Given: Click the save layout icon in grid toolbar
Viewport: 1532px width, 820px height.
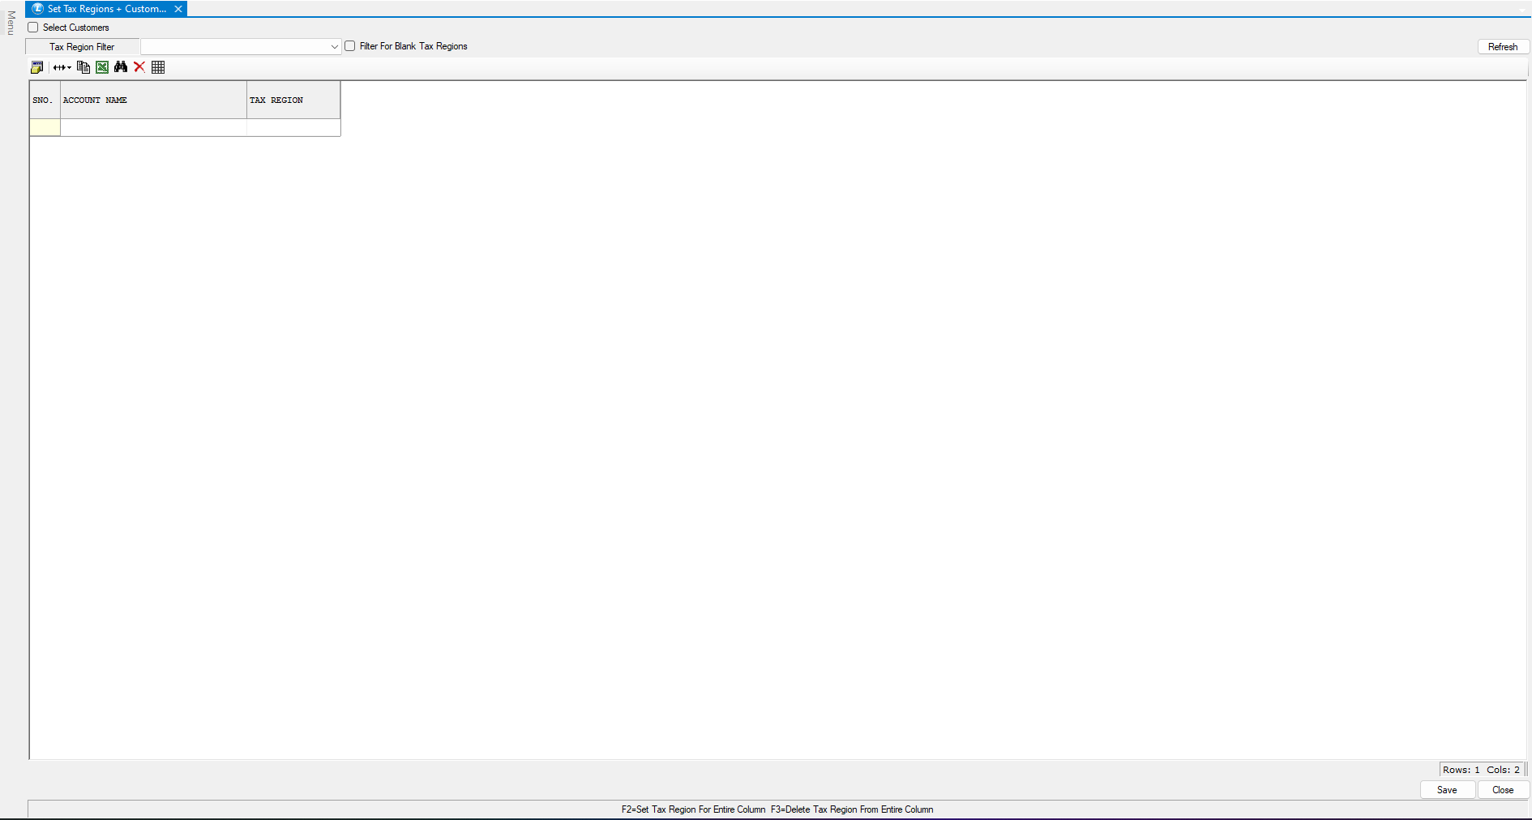Looking at the screenshot, I should [36, 67].
